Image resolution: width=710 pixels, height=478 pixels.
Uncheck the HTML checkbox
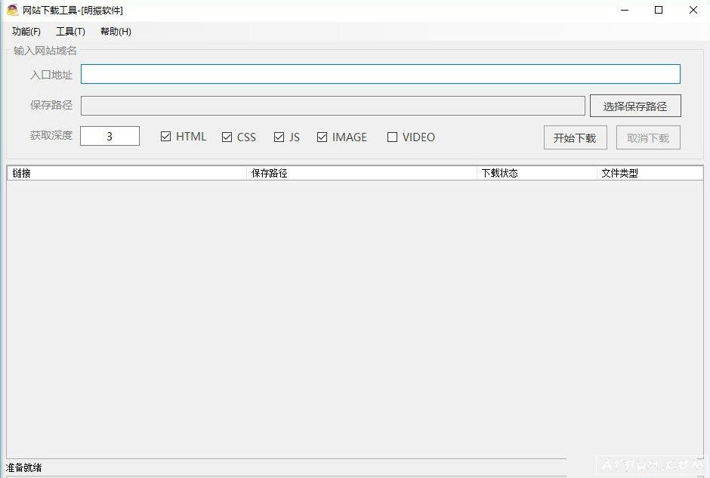[165, 137]
